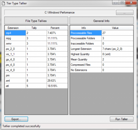The width and height of the screenshot is (138, 130).
Task: Sort by the Extension column header
Action: point(15,28)
